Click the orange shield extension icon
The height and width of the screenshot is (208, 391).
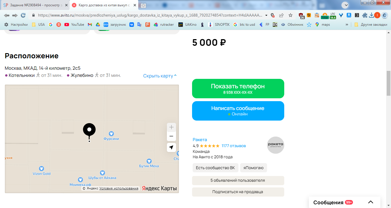click(x=309, y=15)
